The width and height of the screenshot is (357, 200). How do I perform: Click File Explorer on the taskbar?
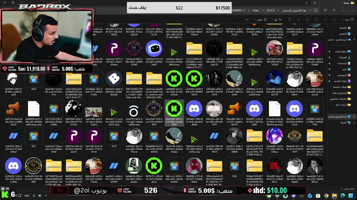pyautogui.click(x=334, y=196)
